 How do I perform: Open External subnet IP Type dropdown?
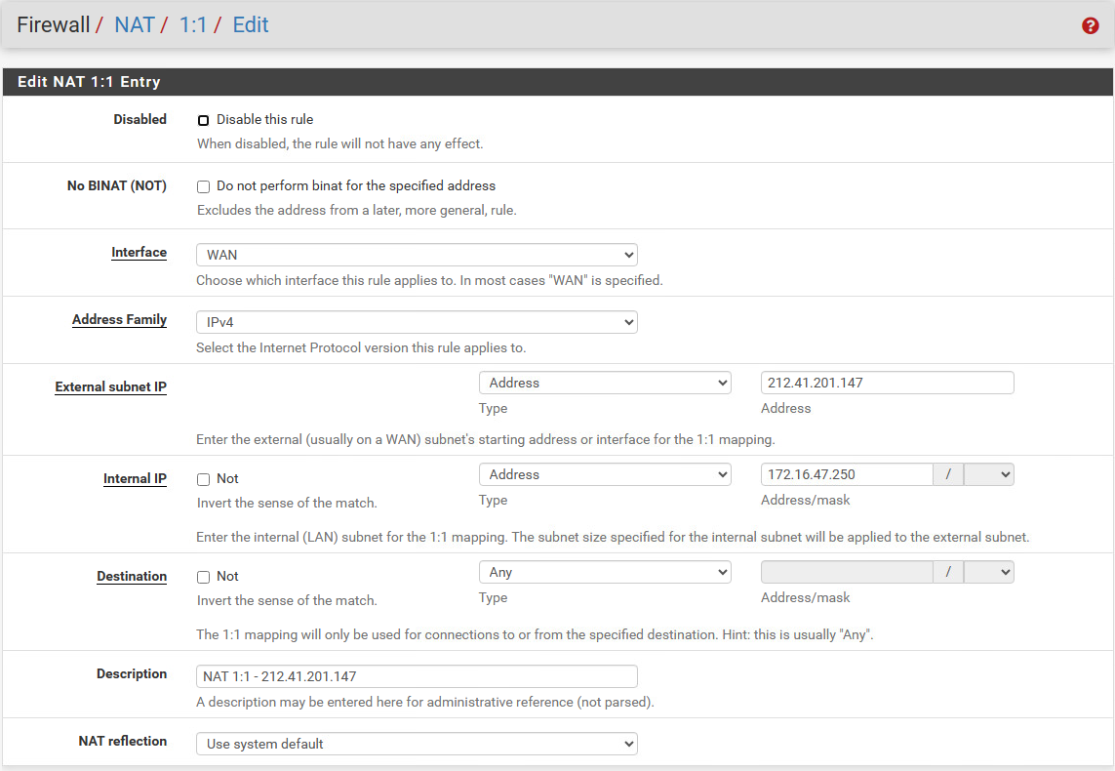605,383
